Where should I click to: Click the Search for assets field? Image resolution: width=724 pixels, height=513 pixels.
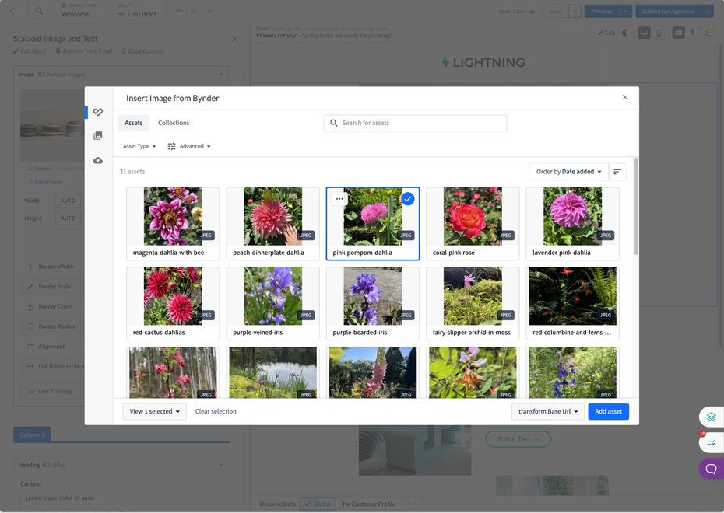coord(415,123)
